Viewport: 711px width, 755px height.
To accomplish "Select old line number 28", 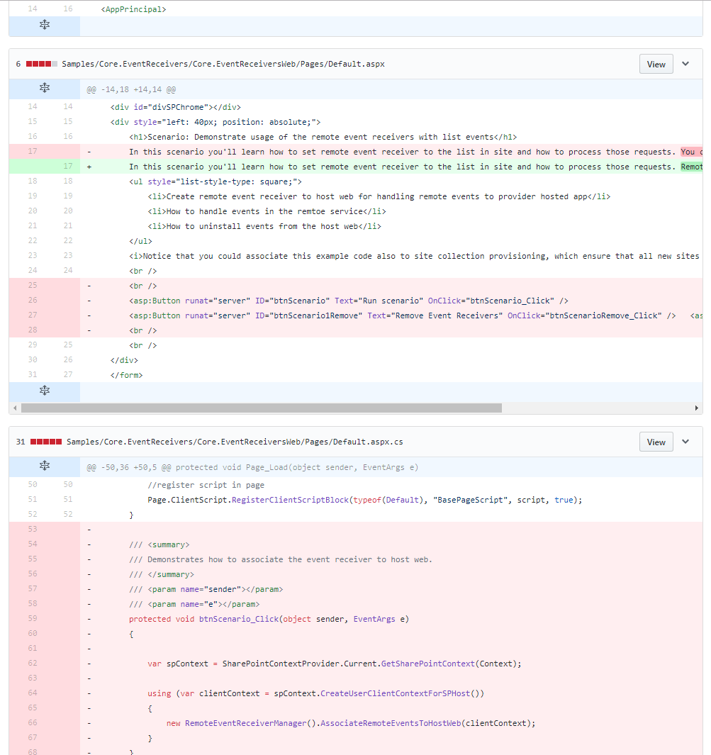I will (32, 330).
